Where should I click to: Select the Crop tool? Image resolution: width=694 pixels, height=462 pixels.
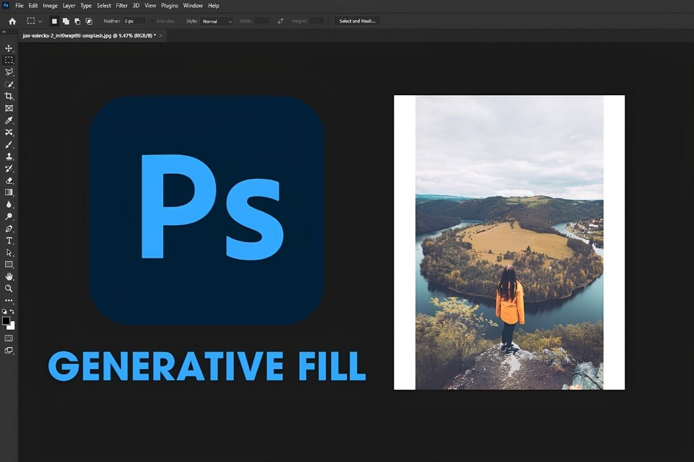[x=9, y=96]
